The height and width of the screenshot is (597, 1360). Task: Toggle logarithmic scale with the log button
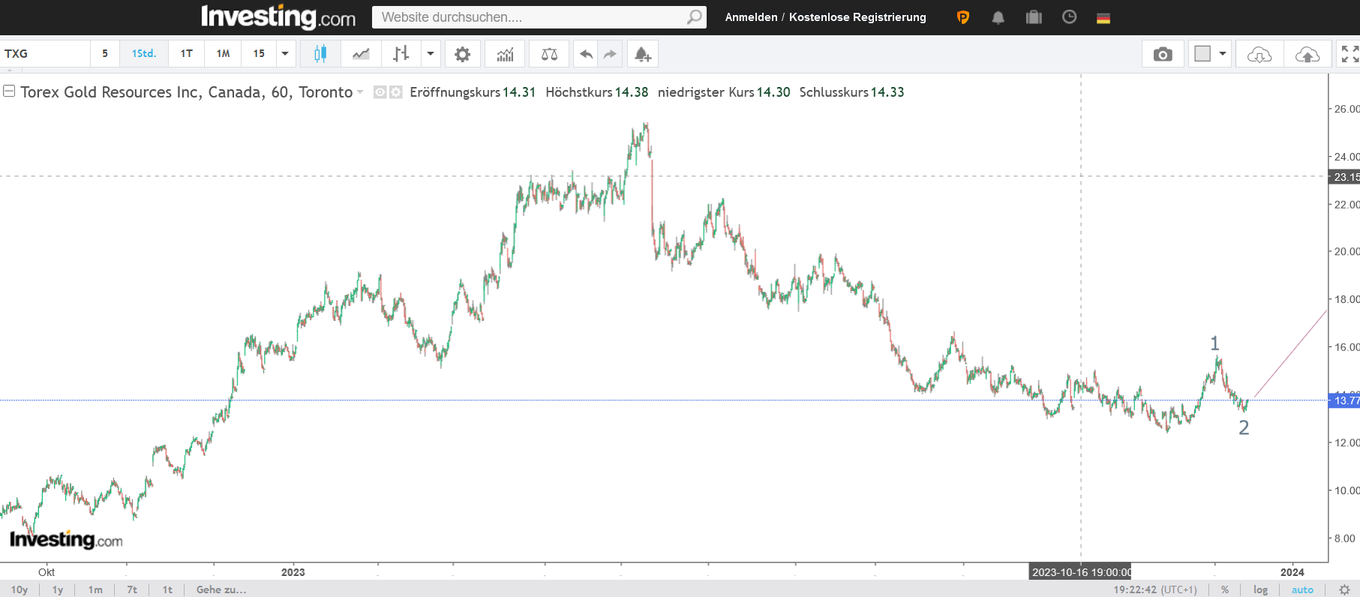pyautogui.click(x=1260, y=589)
